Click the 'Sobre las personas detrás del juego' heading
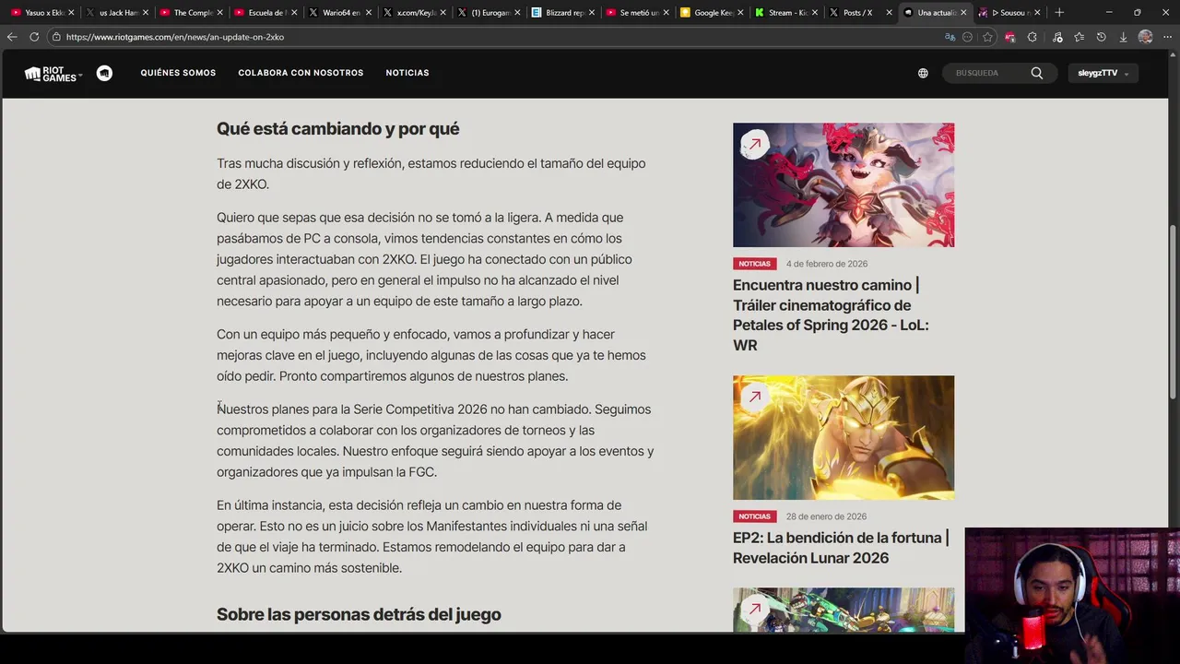Screen dimensions: 1180x664 point(359,614)
